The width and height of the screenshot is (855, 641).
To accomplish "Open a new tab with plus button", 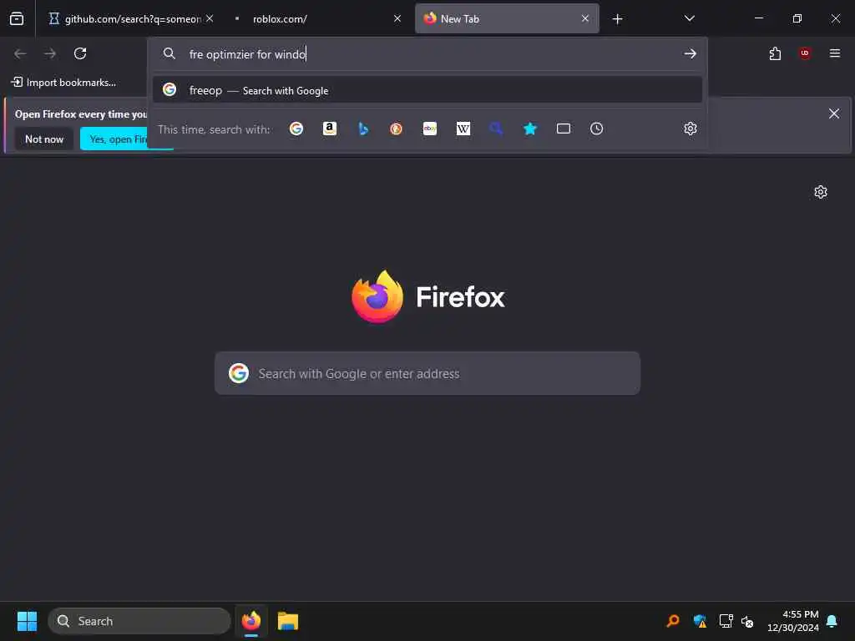I will click(x=617, y=19).
